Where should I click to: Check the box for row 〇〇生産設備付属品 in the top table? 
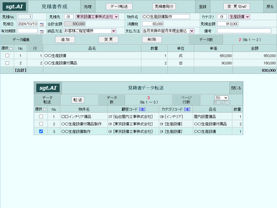click(7, 63)
